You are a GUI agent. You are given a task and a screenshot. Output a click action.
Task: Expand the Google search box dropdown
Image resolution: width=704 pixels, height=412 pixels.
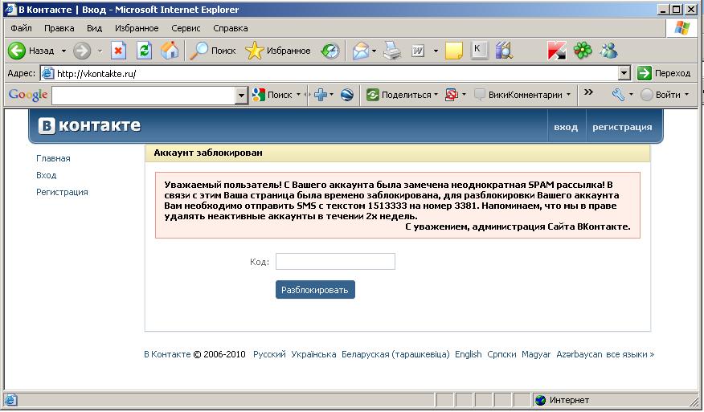241,95
